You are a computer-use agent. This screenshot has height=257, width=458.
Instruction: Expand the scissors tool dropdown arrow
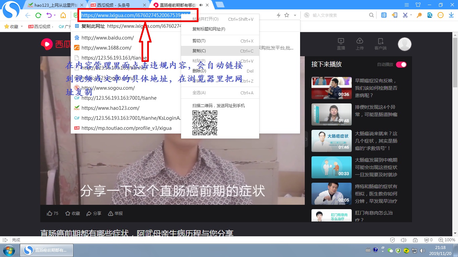[x=411, y=15]
